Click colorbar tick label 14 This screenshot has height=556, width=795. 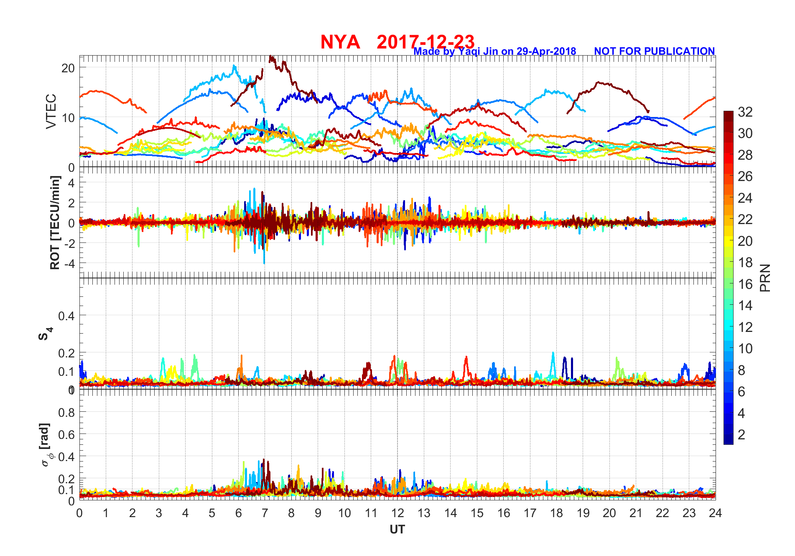745,306
